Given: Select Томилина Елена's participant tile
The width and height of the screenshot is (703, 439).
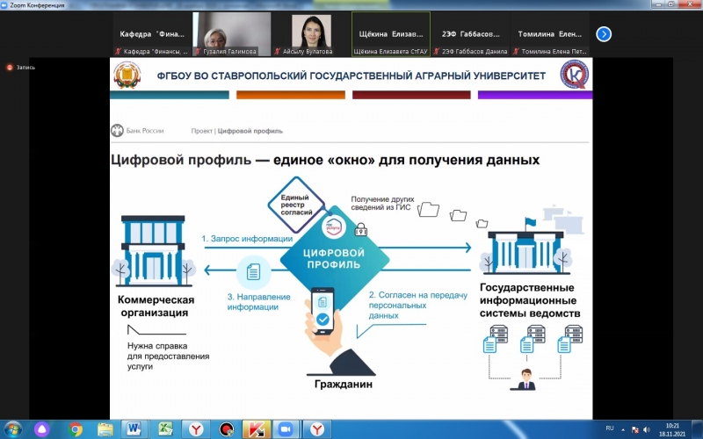Looking at the screenshot, I should coord(550,34).
